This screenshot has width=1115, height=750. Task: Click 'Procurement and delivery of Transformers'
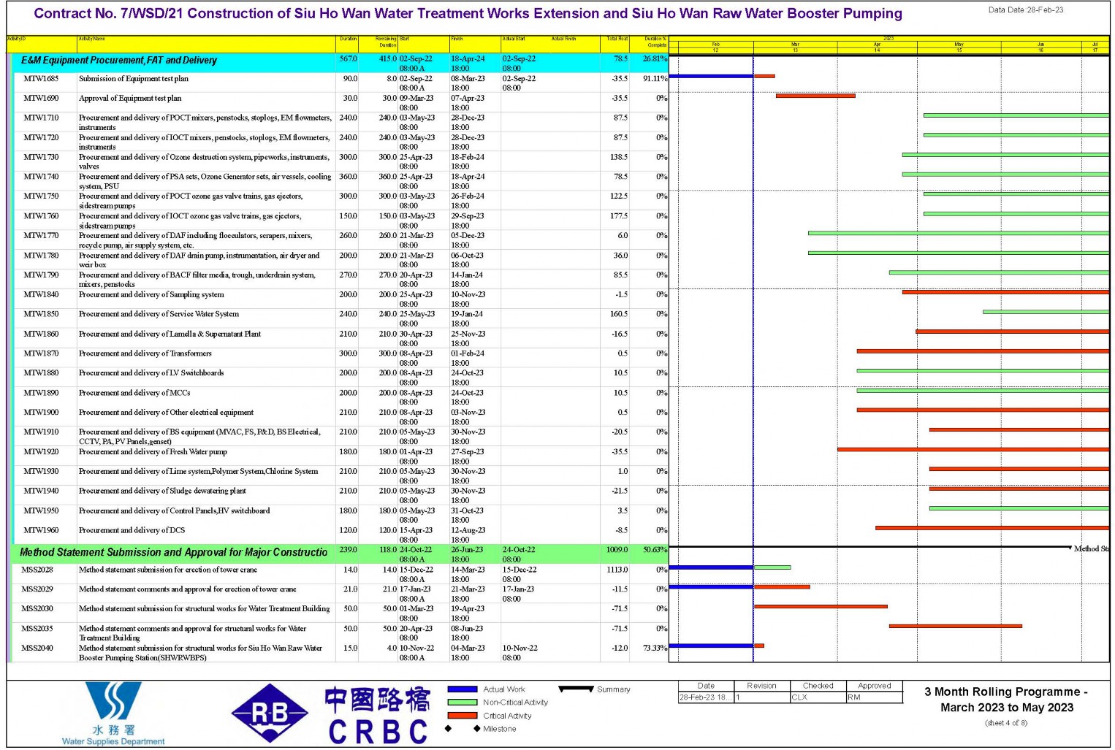click(145, 354)
